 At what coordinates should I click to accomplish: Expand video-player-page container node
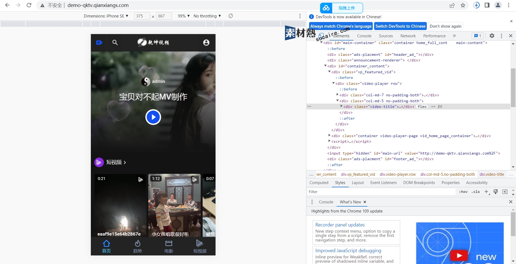point(329,135)
